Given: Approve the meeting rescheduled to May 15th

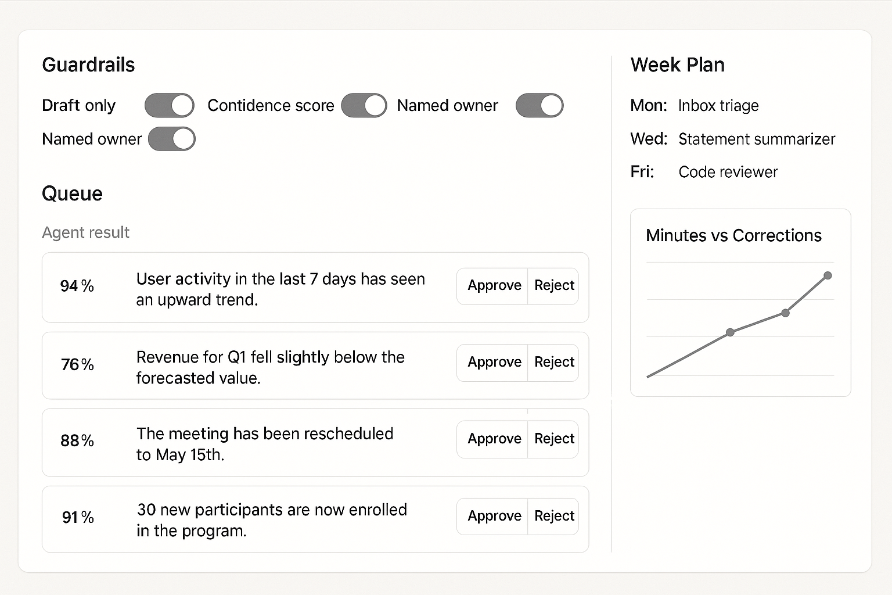Looking at the screenshot, I should coord(494,439).
